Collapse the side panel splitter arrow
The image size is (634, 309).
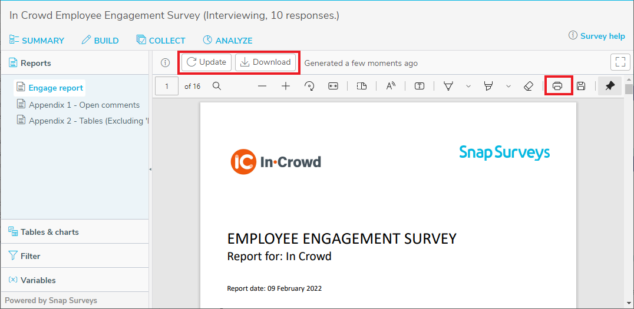[150, 170]
